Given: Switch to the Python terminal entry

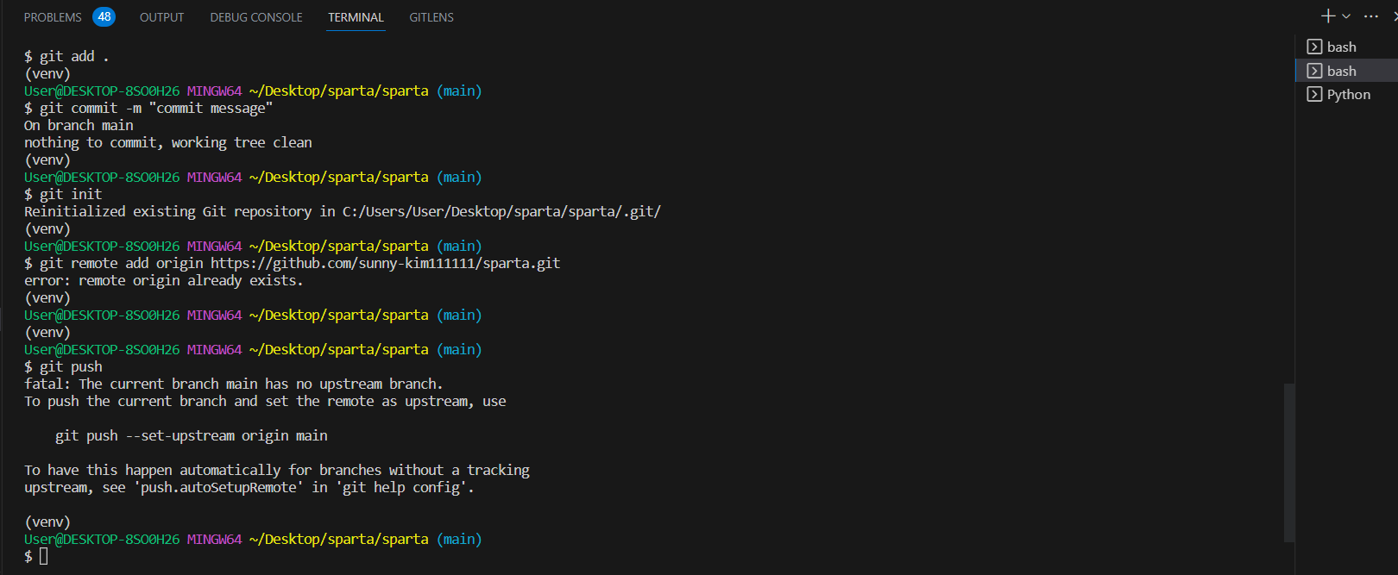Looking at the screenshot, I should point(1346,94).
